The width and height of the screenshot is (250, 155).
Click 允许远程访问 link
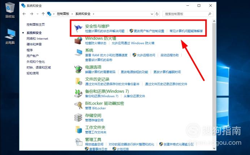[x=146, y=55]
